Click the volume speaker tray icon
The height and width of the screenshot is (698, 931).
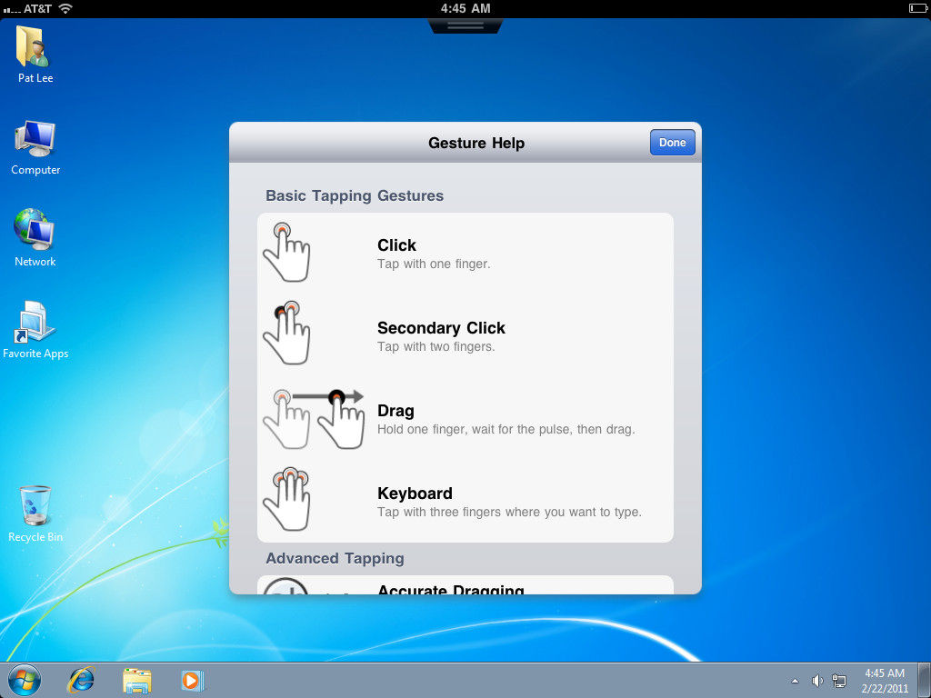pyautogui.click(x=817, y=681)
